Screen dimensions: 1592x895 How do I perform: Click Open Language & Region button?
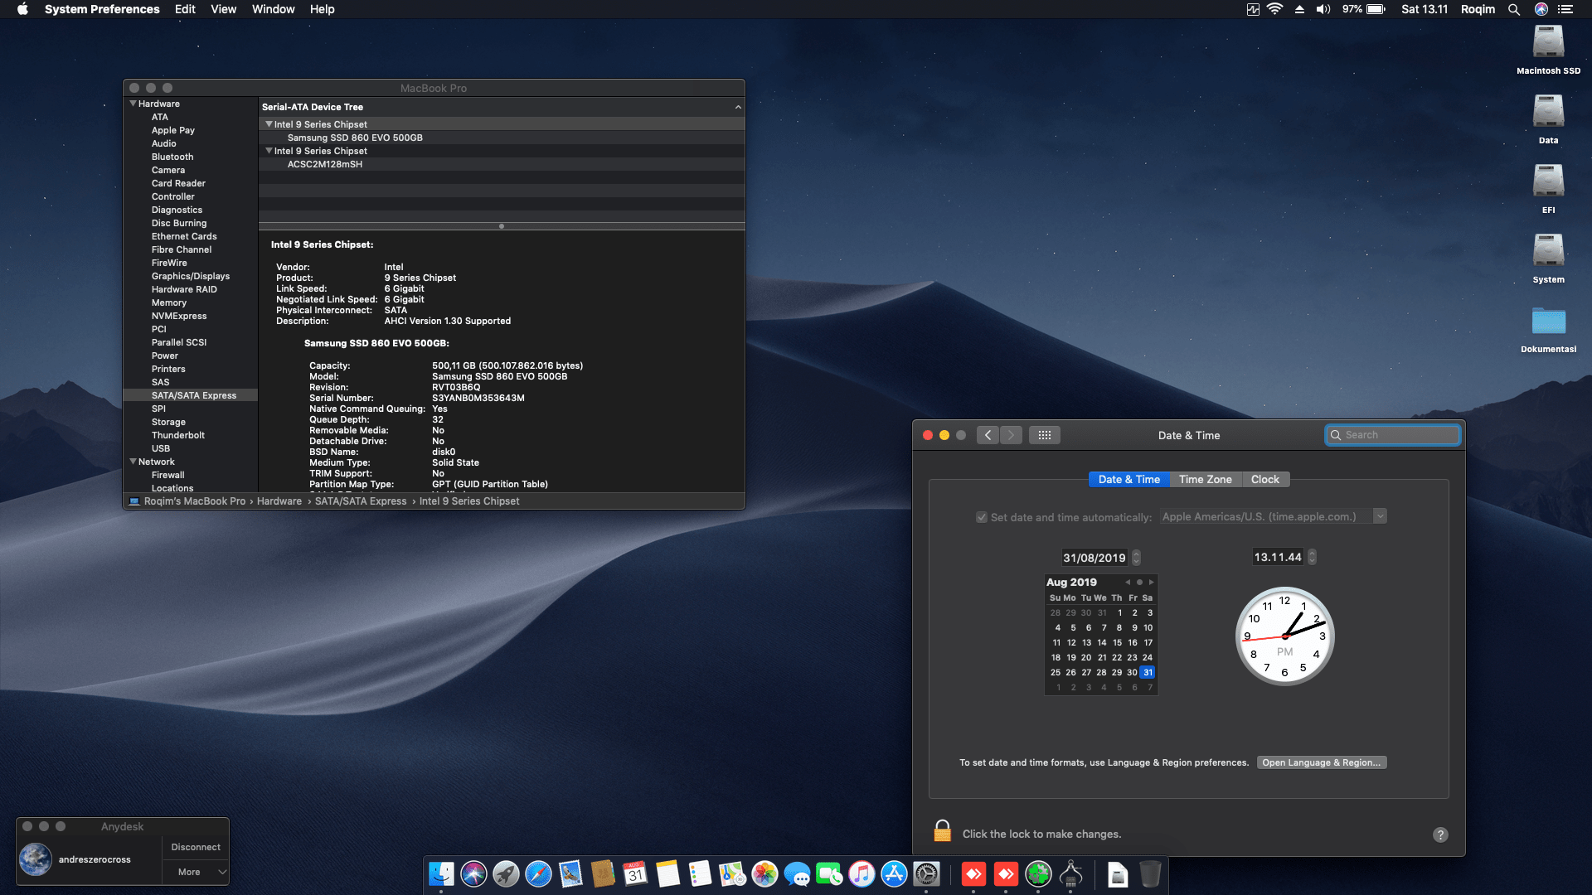pyautogui.click(x=1322, y=762)
